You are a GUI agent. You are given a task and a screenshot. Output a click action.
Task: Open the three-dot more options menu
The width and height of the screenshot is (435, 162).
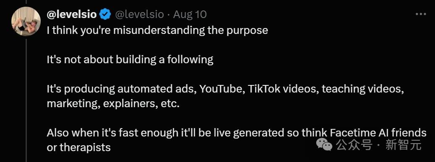coord(421,14)
